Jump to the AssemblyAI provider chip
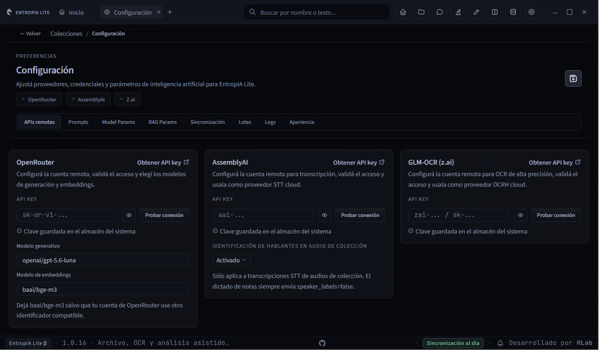The image size is (599, 350). click(88, 99)
